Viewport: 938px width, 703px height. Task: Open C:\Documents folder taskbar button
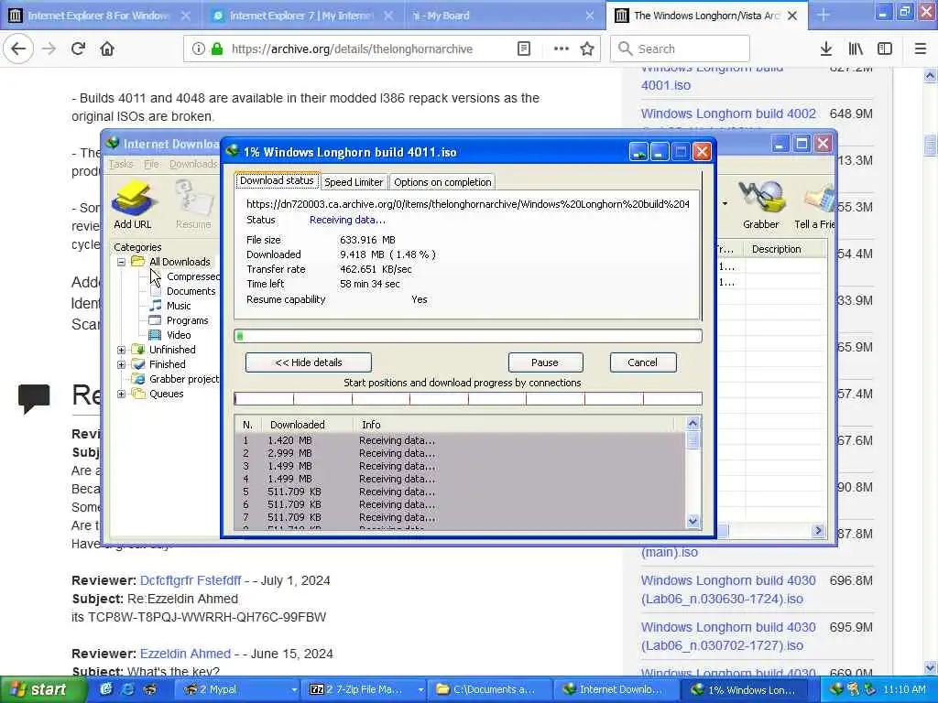coord(489,690)
